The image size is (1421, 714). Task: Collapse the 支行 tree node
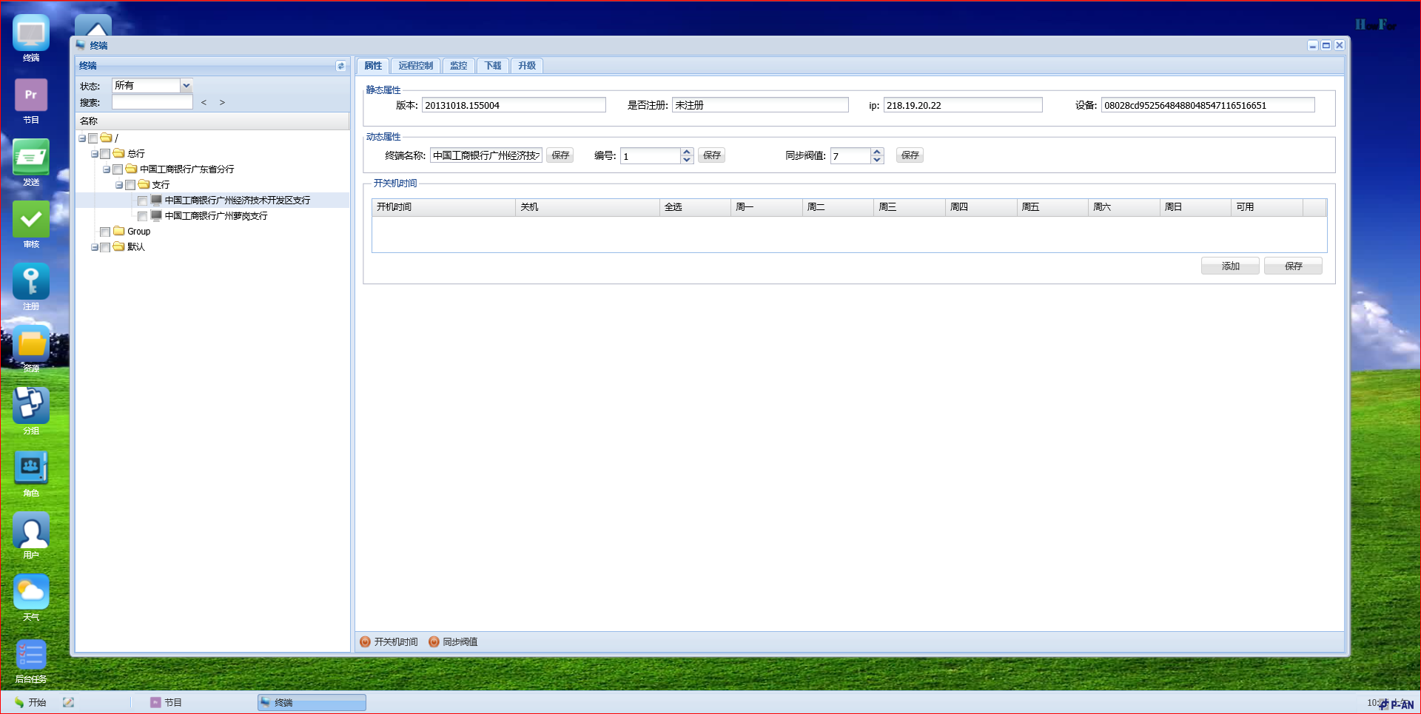118,185
